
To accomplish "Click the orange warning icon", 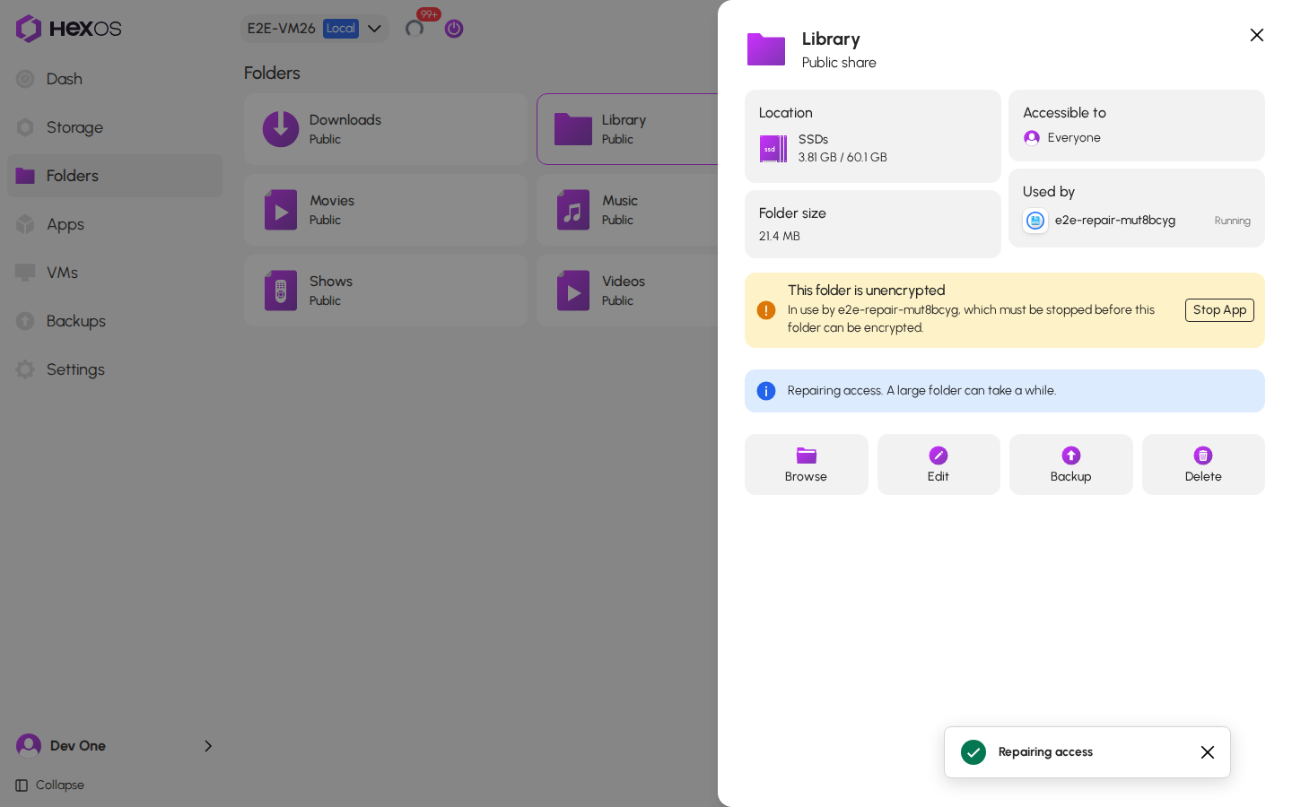I will (x=766, y=310).
